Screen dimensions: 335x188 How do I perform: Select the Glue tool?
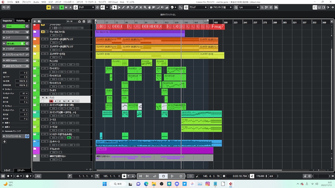[136, 7]
